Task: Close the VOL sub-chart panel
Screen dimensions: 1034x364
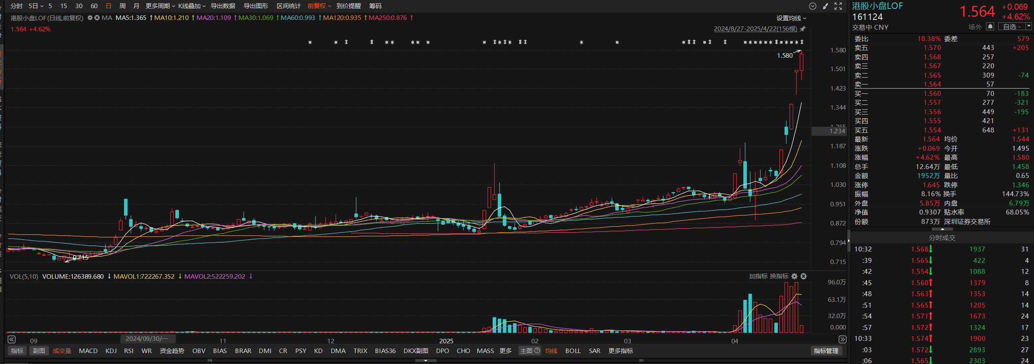Action: [x=804, y=276]
